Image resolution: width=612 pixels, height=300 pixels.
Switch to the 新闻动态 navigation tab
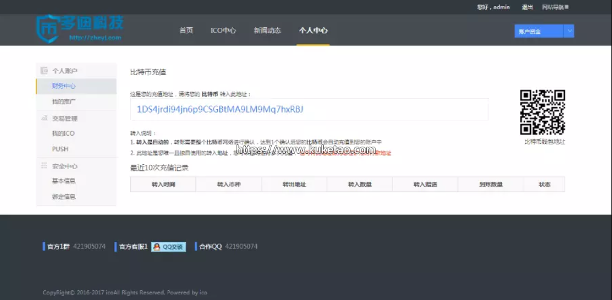(x=267, y=30)
